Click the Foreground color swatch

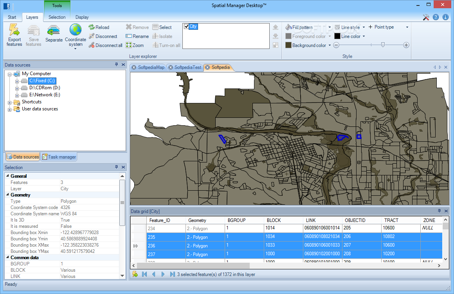tap(288, 36)
